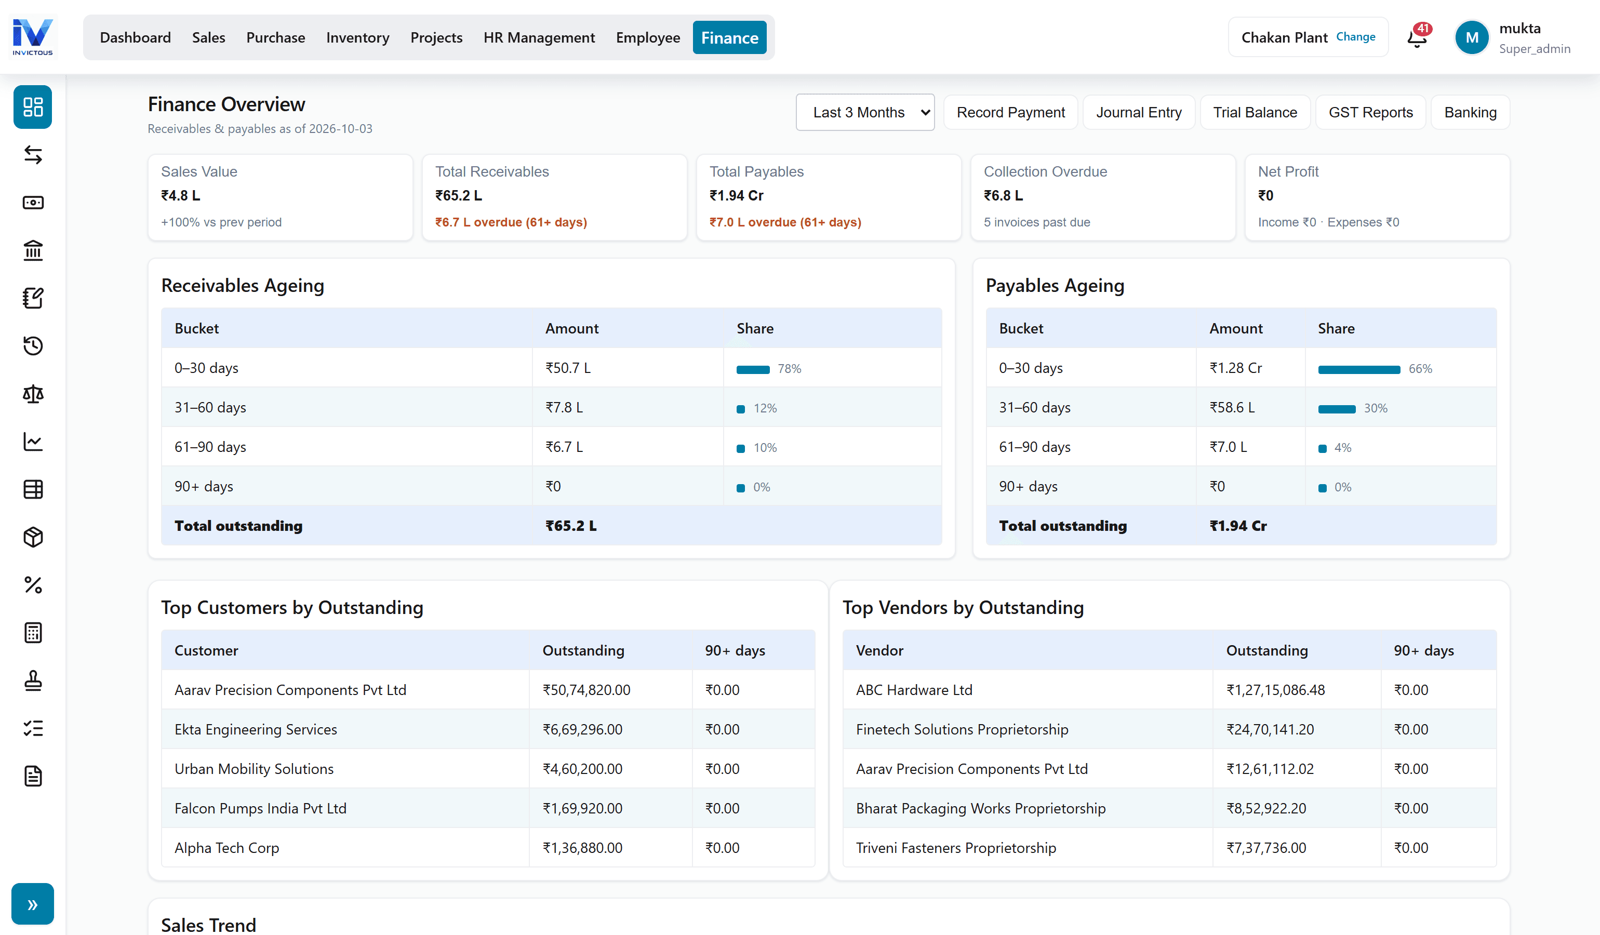Select the Alpha Tech Corp row
The width and height of the screenshot is (1600, 935).
488,847
